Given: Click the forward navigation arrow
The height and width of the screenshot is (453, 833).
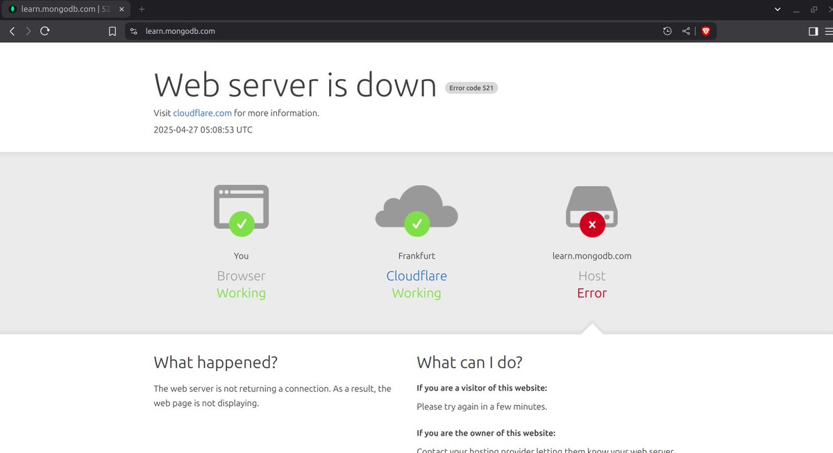Looking at the screenshot, I should click(28, 31).
